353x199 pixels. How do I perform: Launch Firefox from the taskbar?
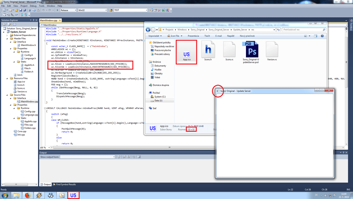28,195
